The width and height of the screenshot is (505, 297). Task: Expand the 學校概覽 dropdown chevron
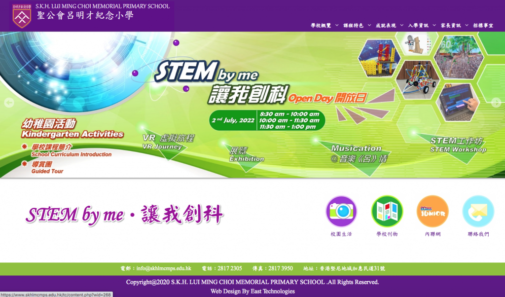[337, 25]
